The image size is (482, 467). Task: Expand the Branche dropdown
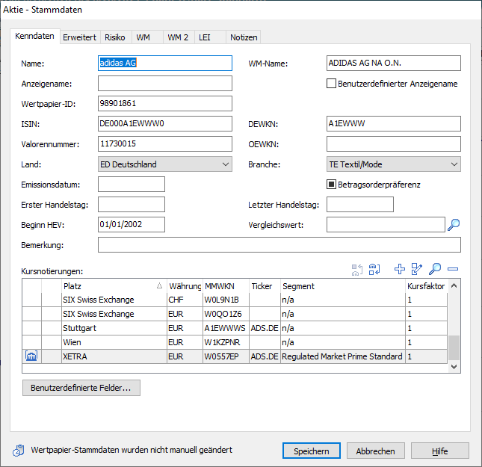[x=393, y=164]
